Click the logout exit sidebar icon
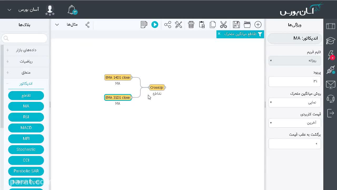Screen dimensions: 337x190 pos(331,113)
